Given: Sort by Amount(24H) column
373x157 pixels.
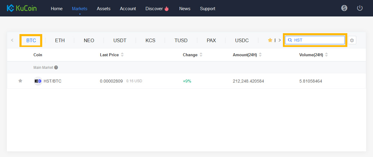Looking at the screenshot, I should (247, 55).
